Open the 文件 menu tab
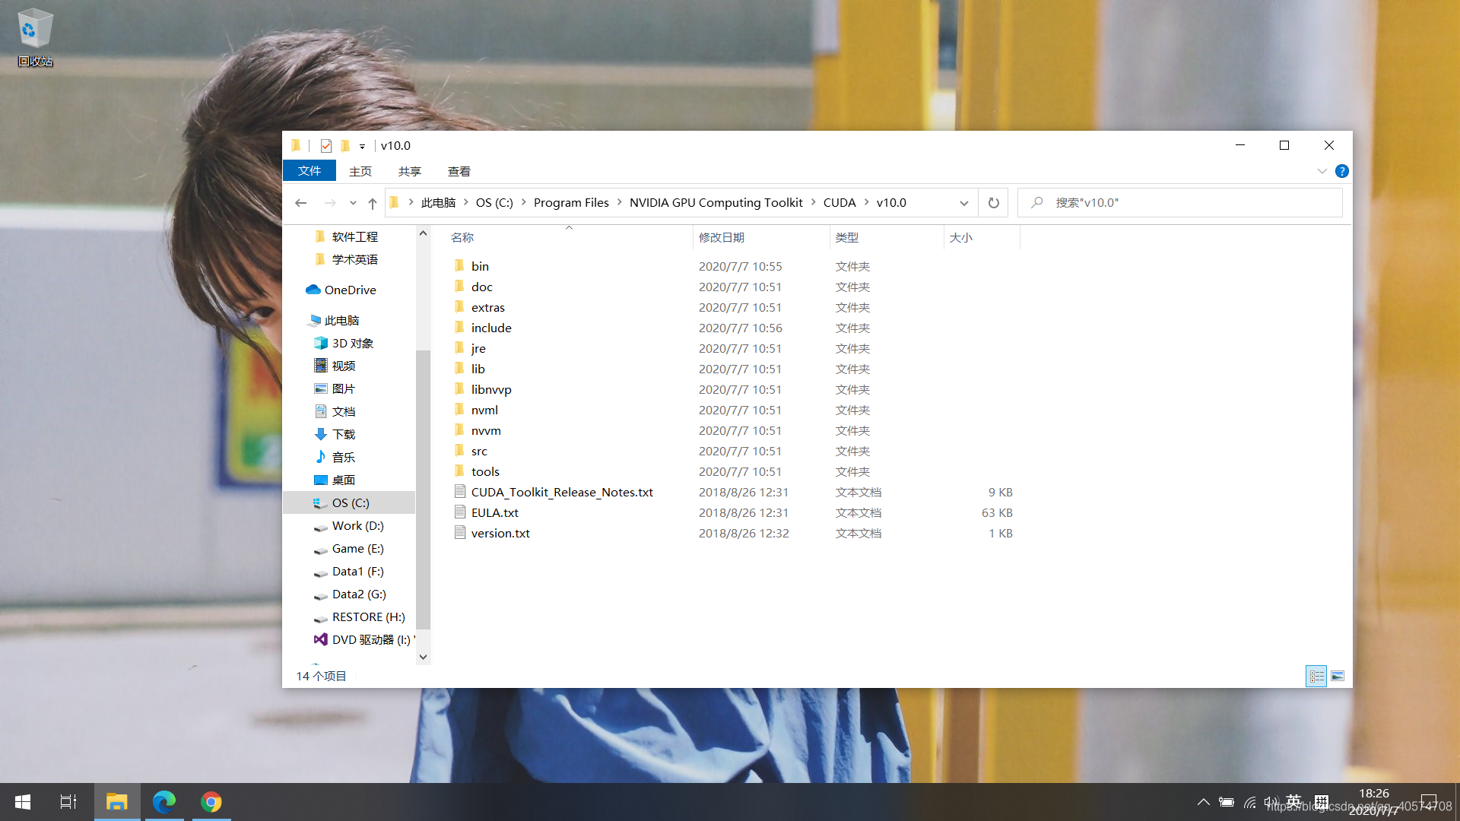The height and width of the screenshot is (821, 1460). (x=309, y=171)
